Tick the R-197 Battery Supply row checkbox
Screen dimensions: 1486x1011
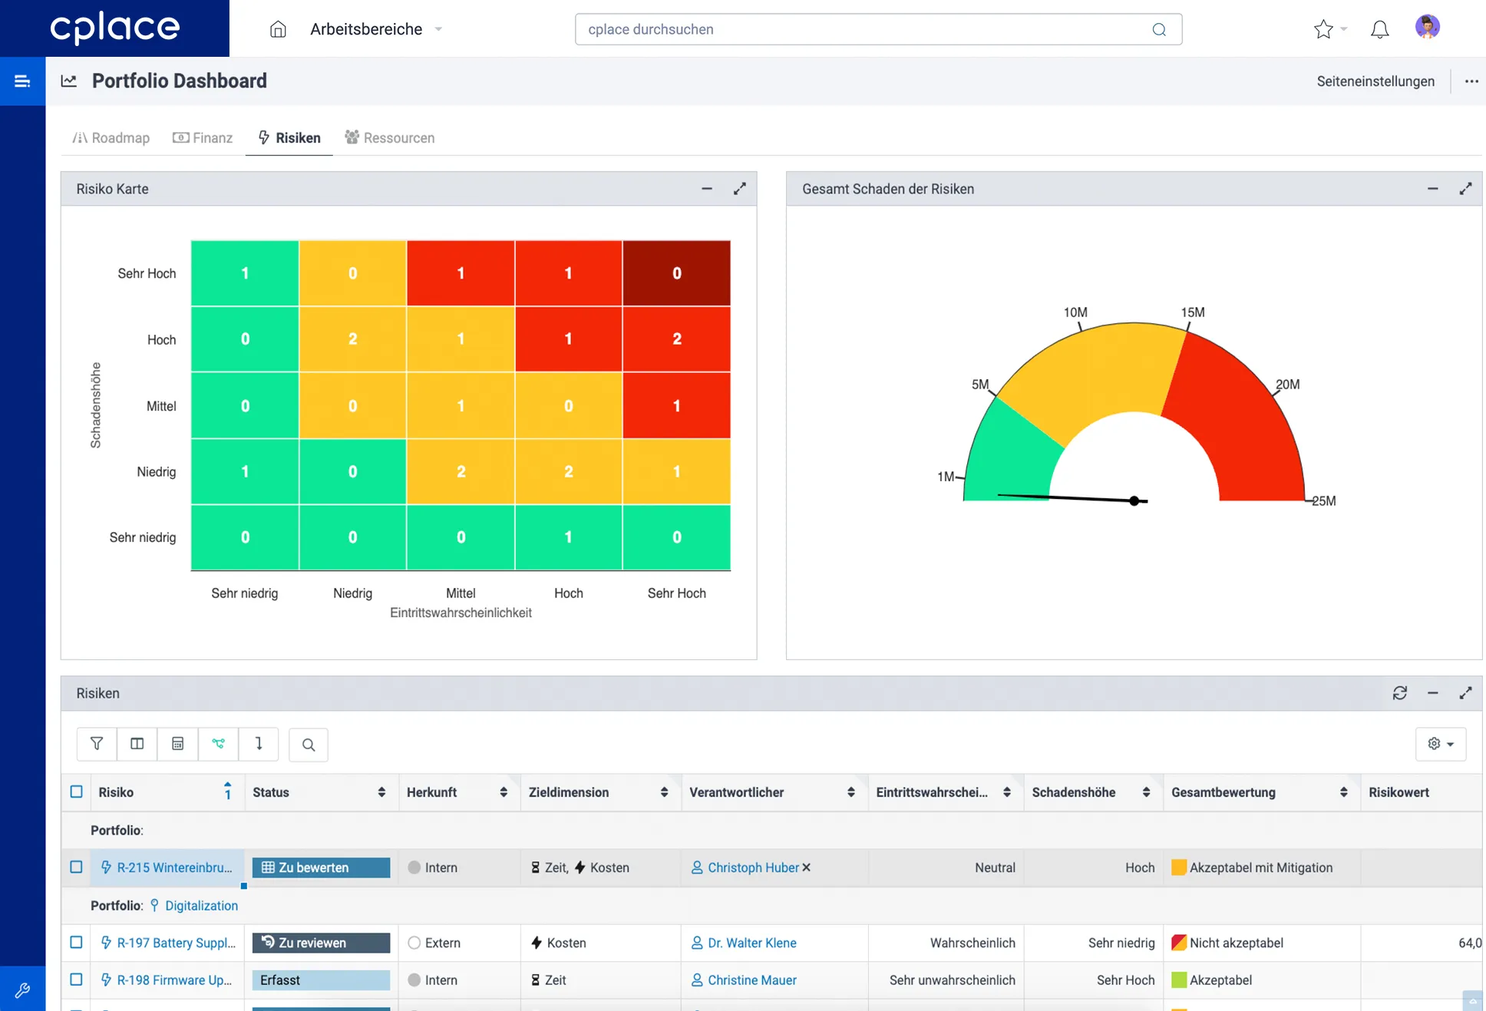76,943
